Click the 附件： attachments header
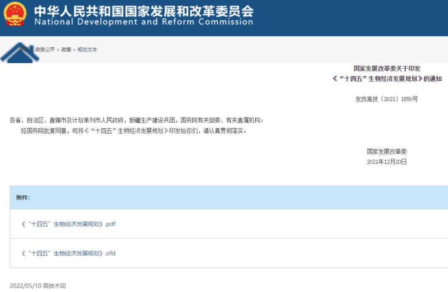The width and height of the screenshot is (448, 292). click(x=23, y=198)
